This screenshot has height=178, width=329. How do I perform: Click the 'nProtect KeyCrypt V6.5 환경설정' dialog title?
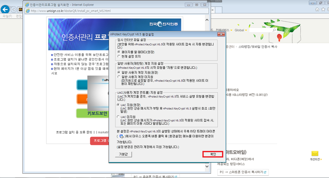(x=132, y=34)
